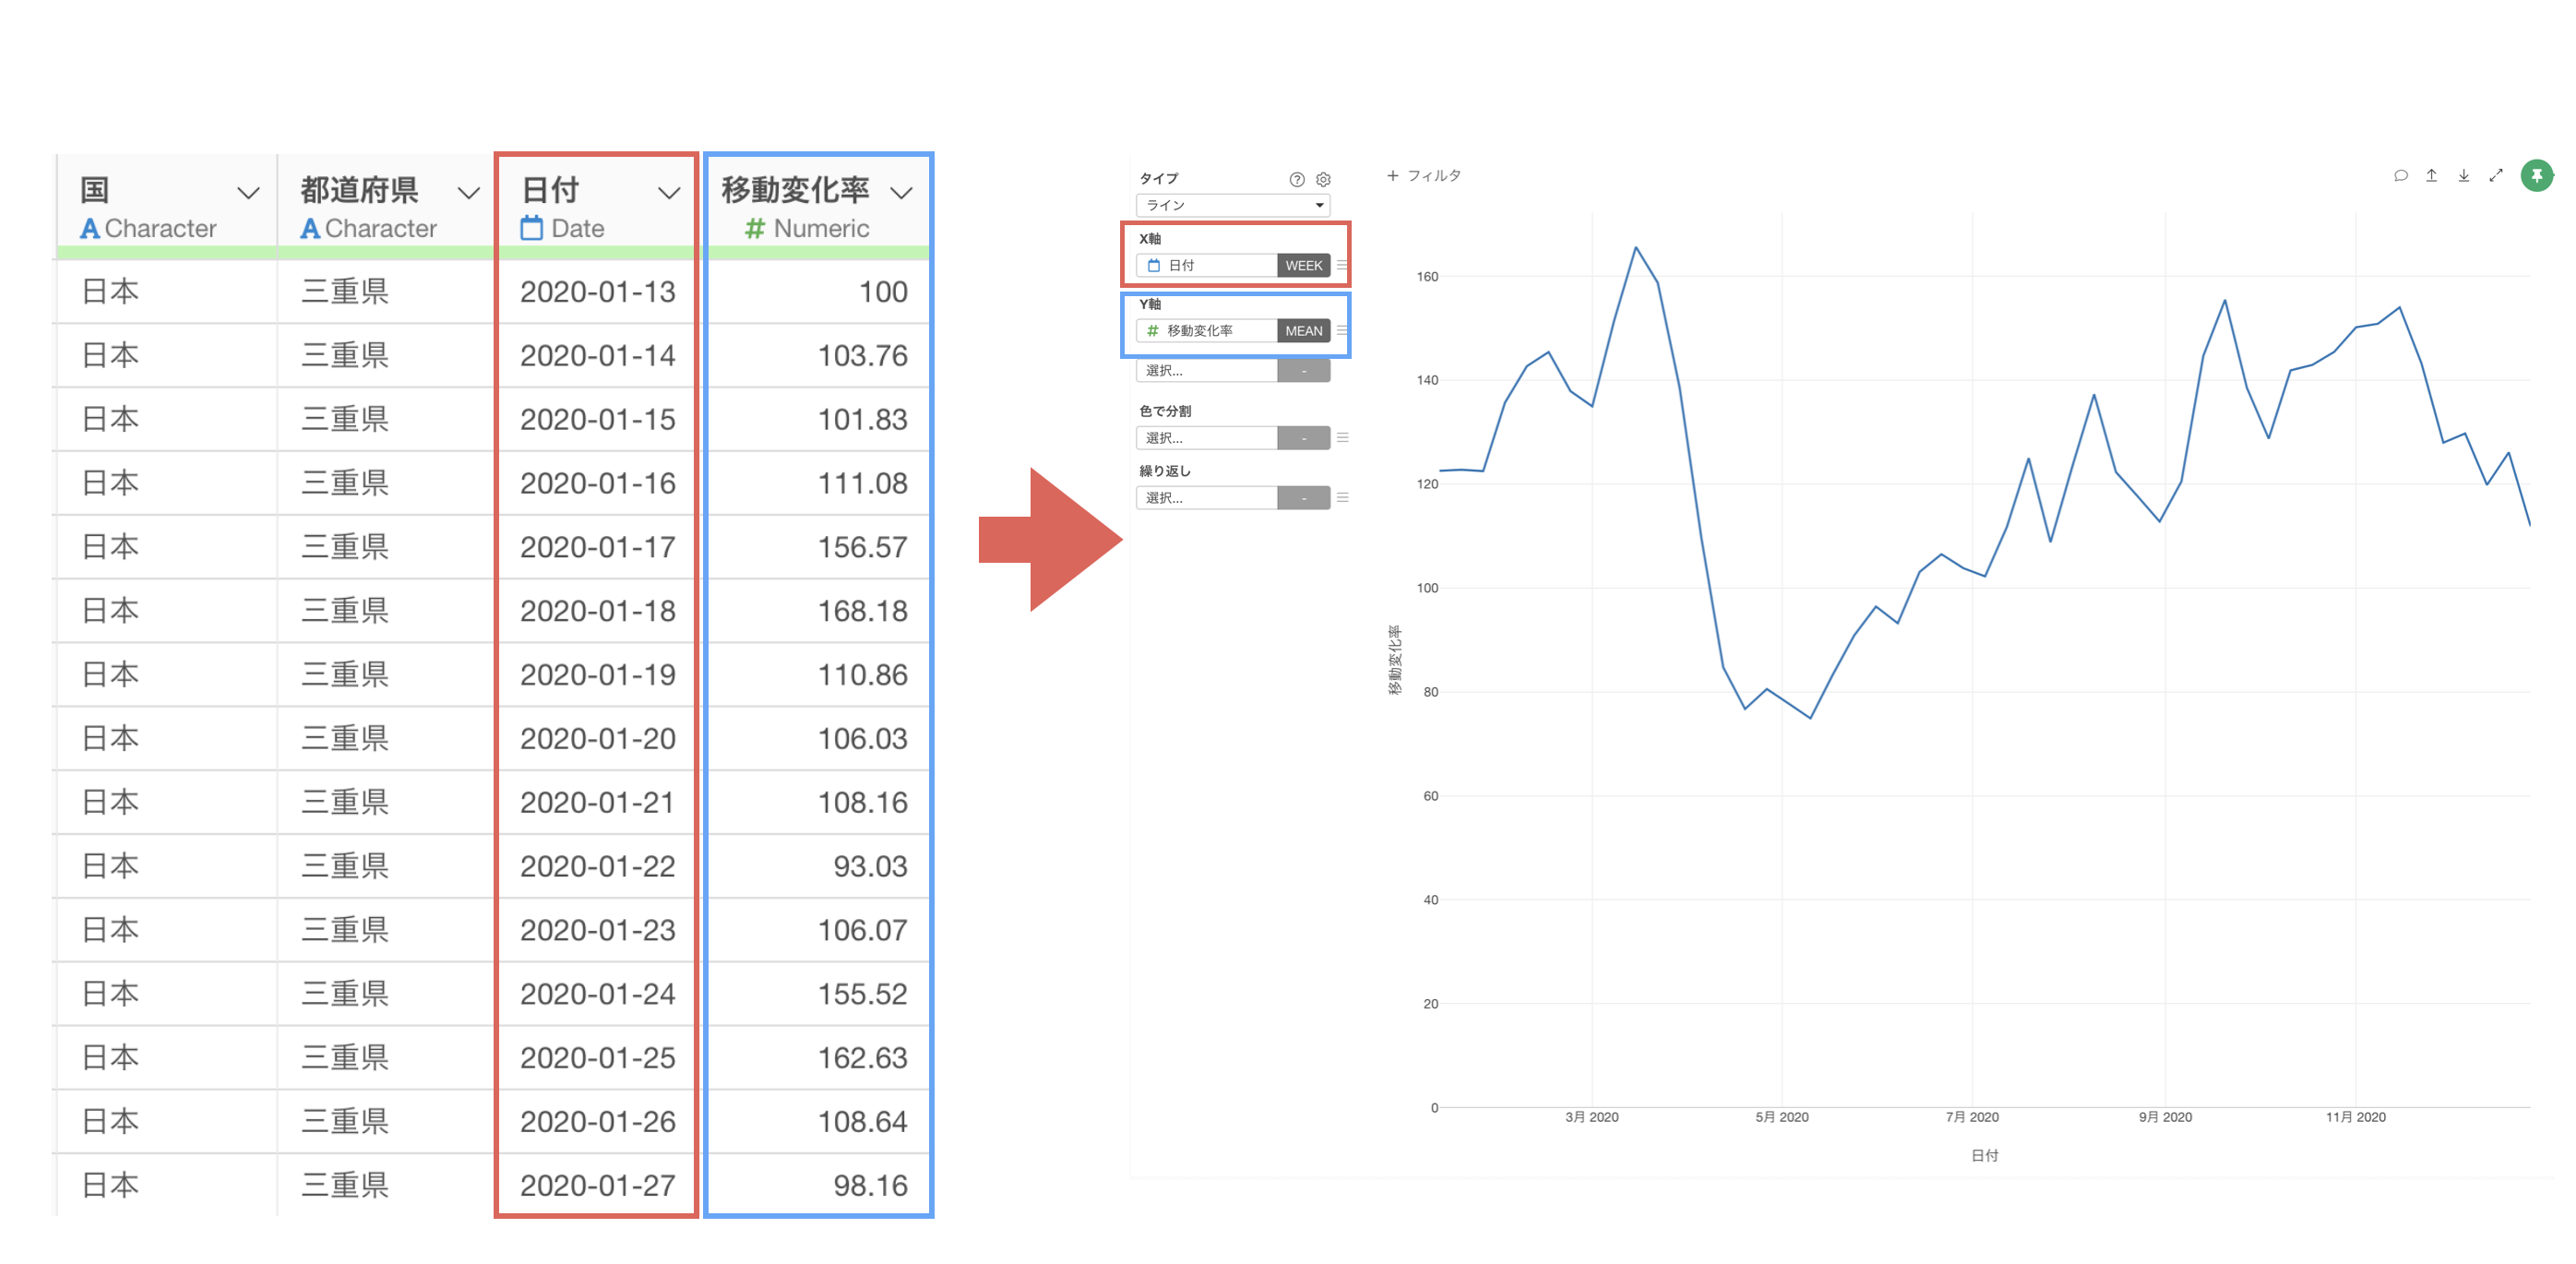The width and height of the screenshot is (2576, 1264).
Task: Open the 都道府県 column header menu
Action: (468, 193)
